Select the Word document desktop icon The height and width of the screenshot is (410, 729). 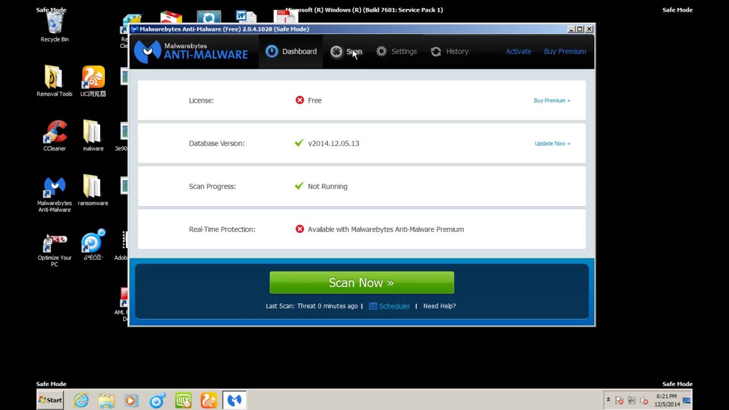[x=246, y=17]
